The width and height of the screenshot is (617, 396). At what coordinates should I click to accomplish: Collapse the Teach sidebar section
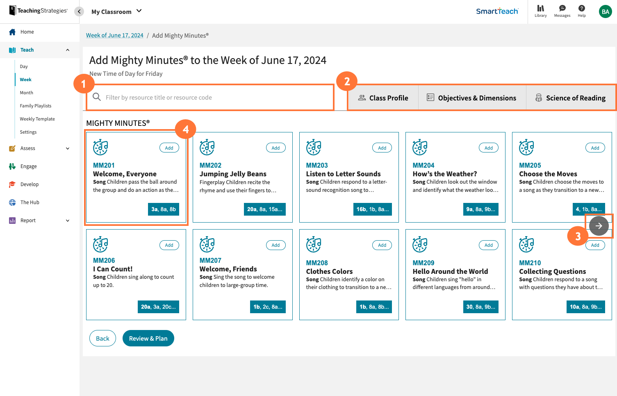click(68, 50)
